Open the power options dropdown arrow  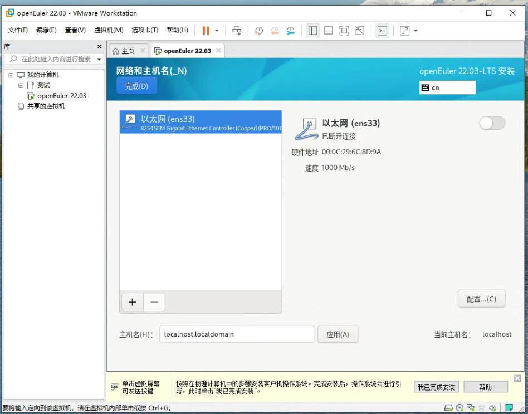coord(217,31)
